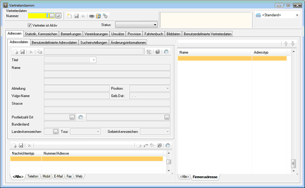The width and height of the screenshot is (305, 188).
Task: Click the phone call icon in message toolbar
Action: click(x=146, y=146)
